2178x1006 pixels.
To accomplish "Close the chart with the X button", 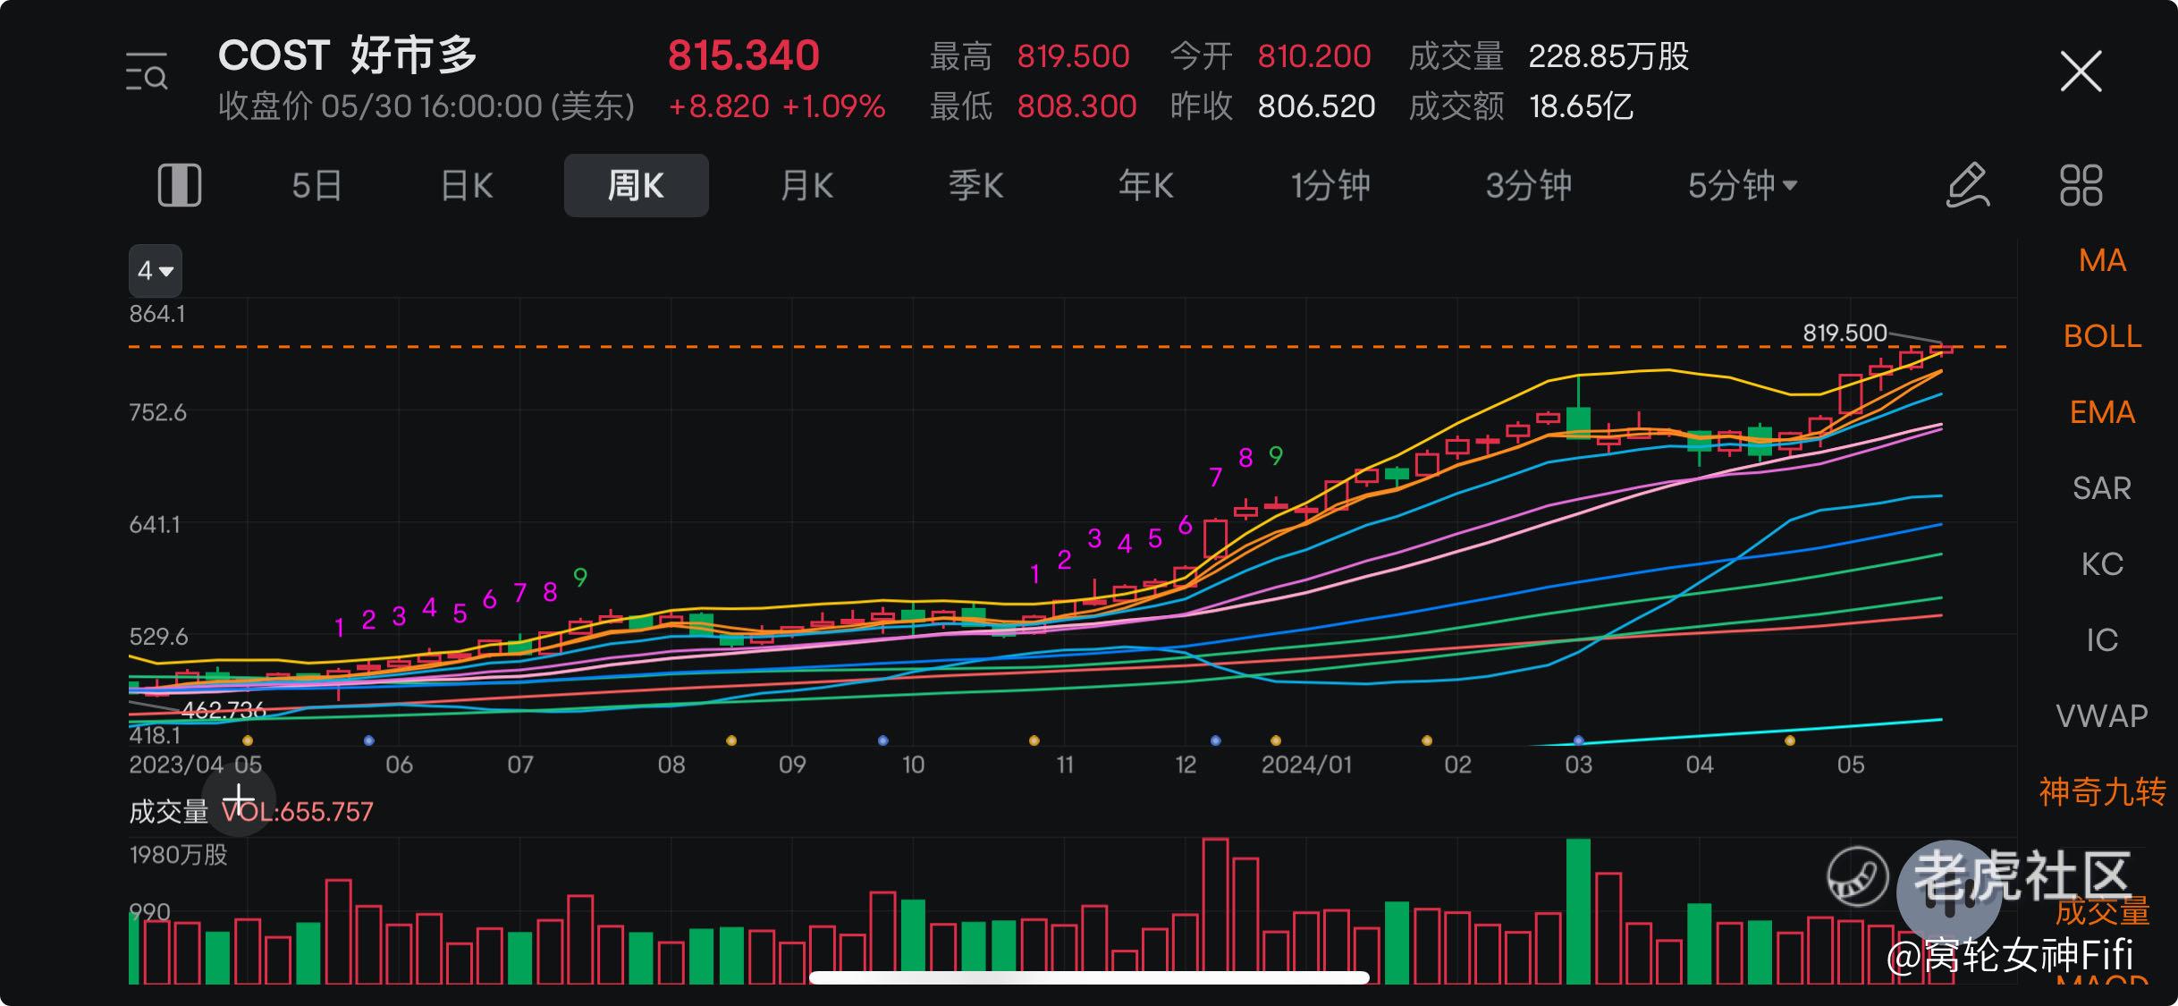I will pos(2081,72).
